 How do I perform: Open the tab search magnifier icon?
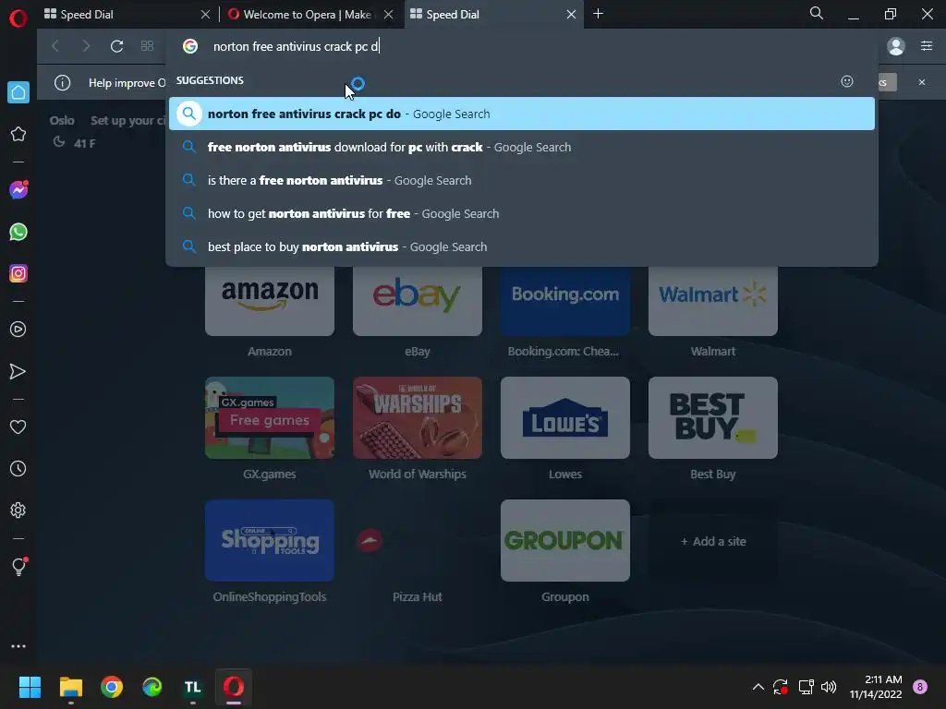817,13
